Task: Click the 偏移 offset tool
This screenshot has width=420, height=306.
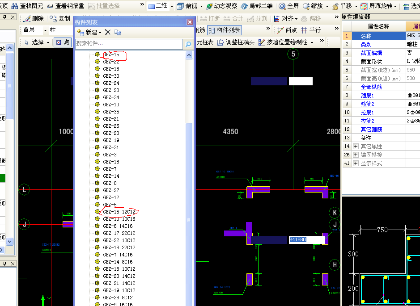Action: (311, 18)
